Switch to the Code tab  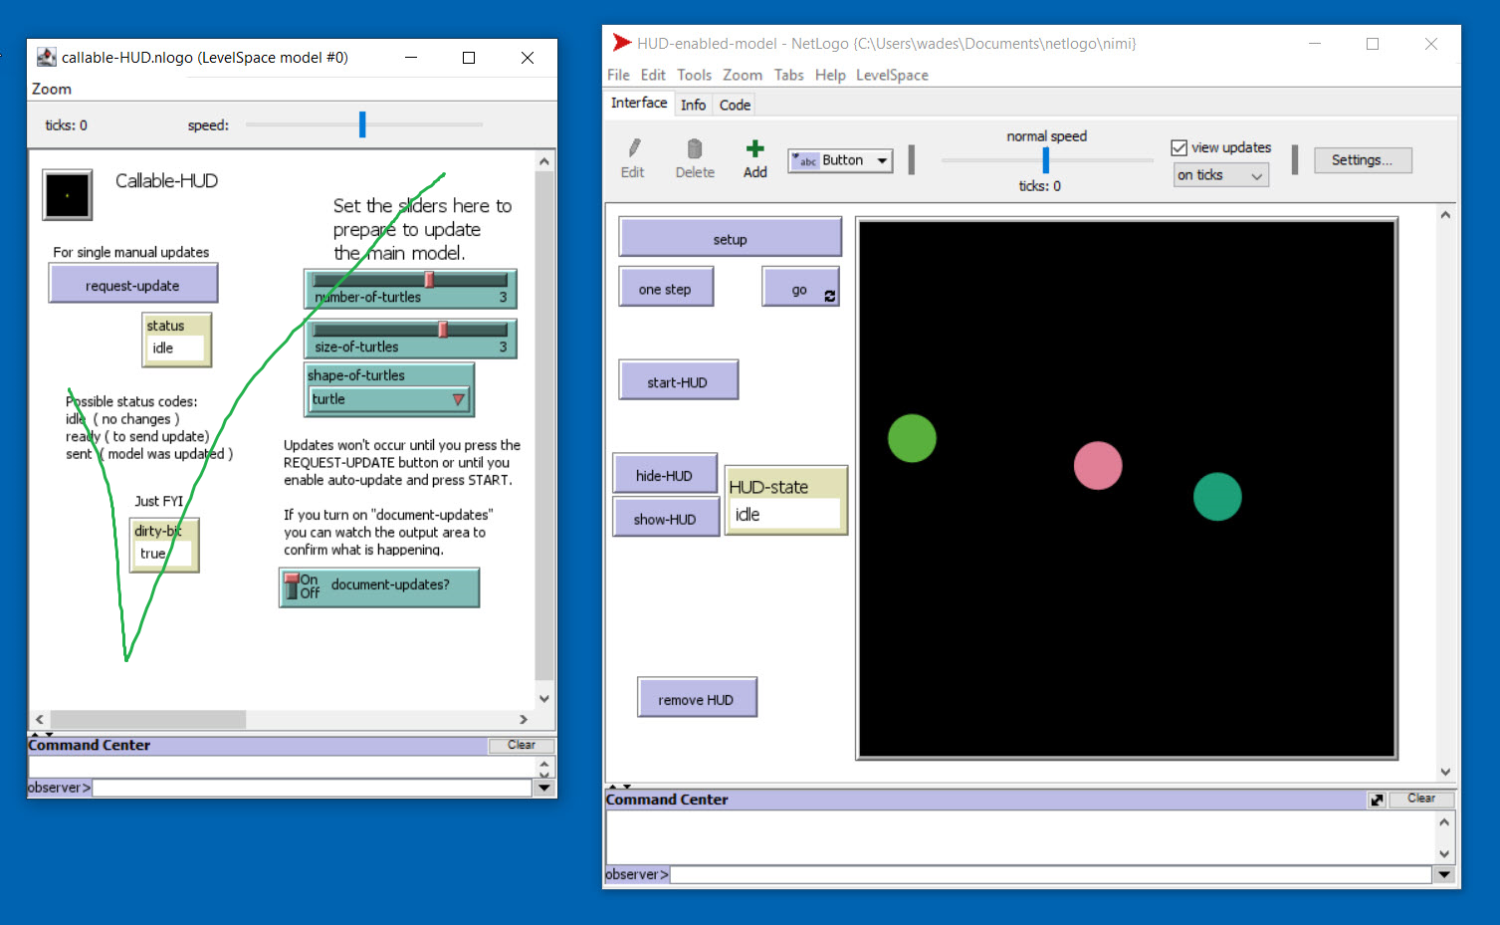point(735,105)
